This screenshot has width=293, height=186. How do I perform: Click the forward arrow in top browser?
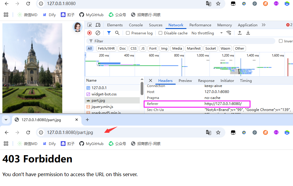17,4
